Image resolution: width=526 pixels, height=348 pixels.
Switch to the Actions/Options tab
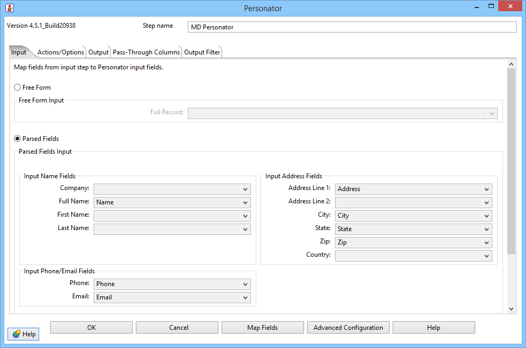click(60, 52)
